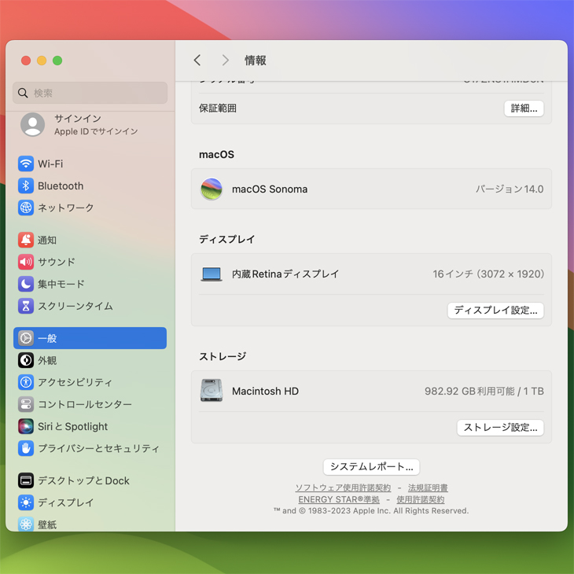Screen dimensions: 574x574
Task: Open 通知 bell icon in sidebar
Action: pos(26,240)
